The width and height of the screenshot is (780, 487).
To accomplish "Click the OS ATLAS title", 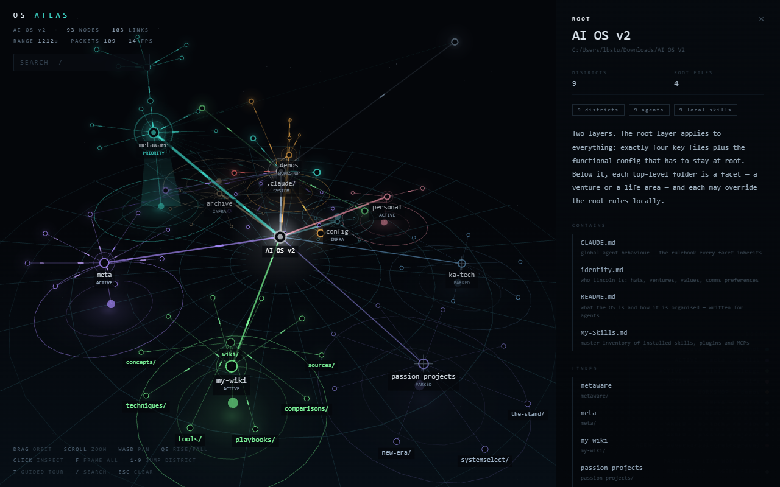I will (41, 15).
